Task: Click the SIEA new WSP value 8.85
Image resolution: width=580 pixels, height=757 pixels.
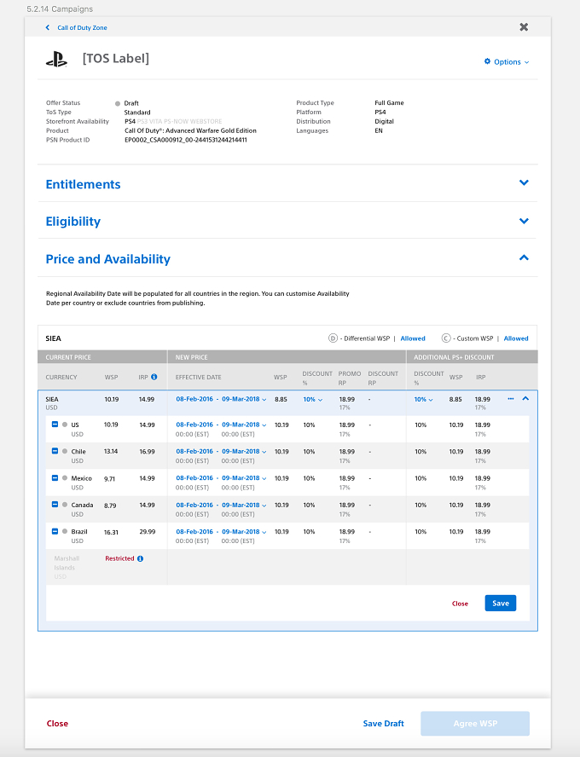Action: click(x=281, y=399)
